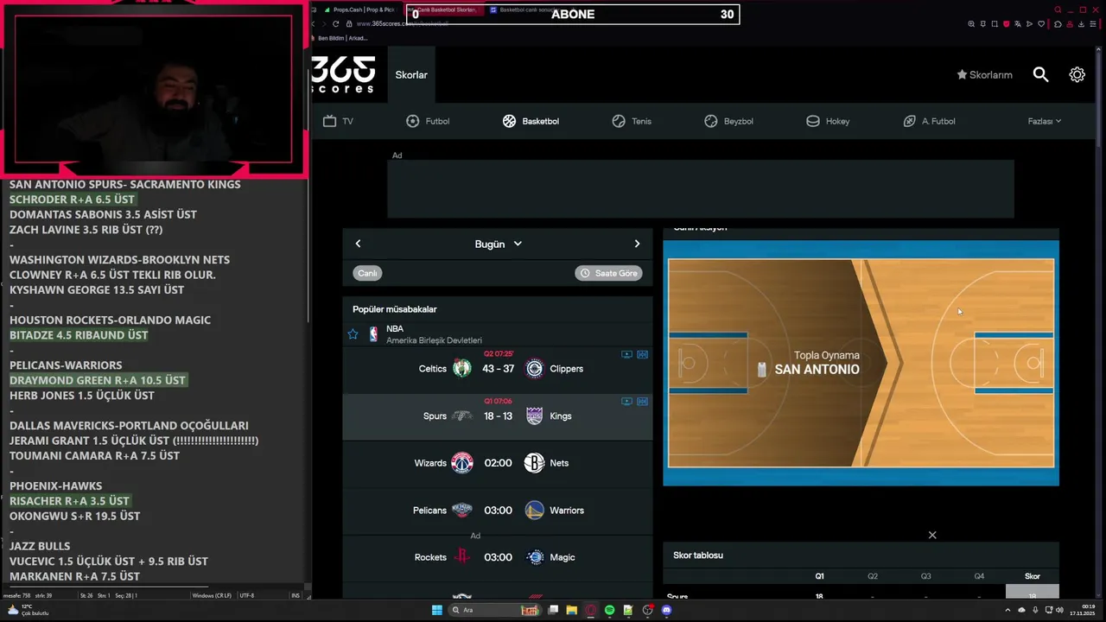1106x622 pixels.
Task: Select the Hokey category
Action: (x=828, y=121)
